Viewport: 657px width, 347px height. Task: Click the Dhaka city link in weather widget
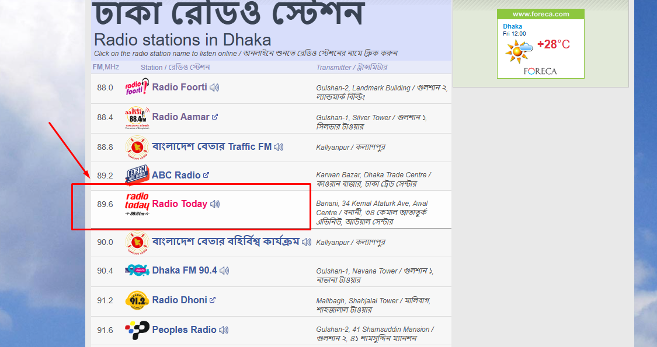(512, 26)
